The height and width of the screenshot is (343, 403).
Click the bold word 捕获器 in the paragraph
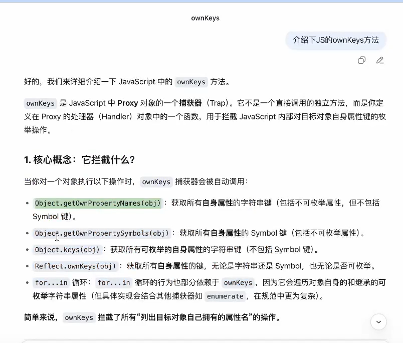[x=190, y=103]
